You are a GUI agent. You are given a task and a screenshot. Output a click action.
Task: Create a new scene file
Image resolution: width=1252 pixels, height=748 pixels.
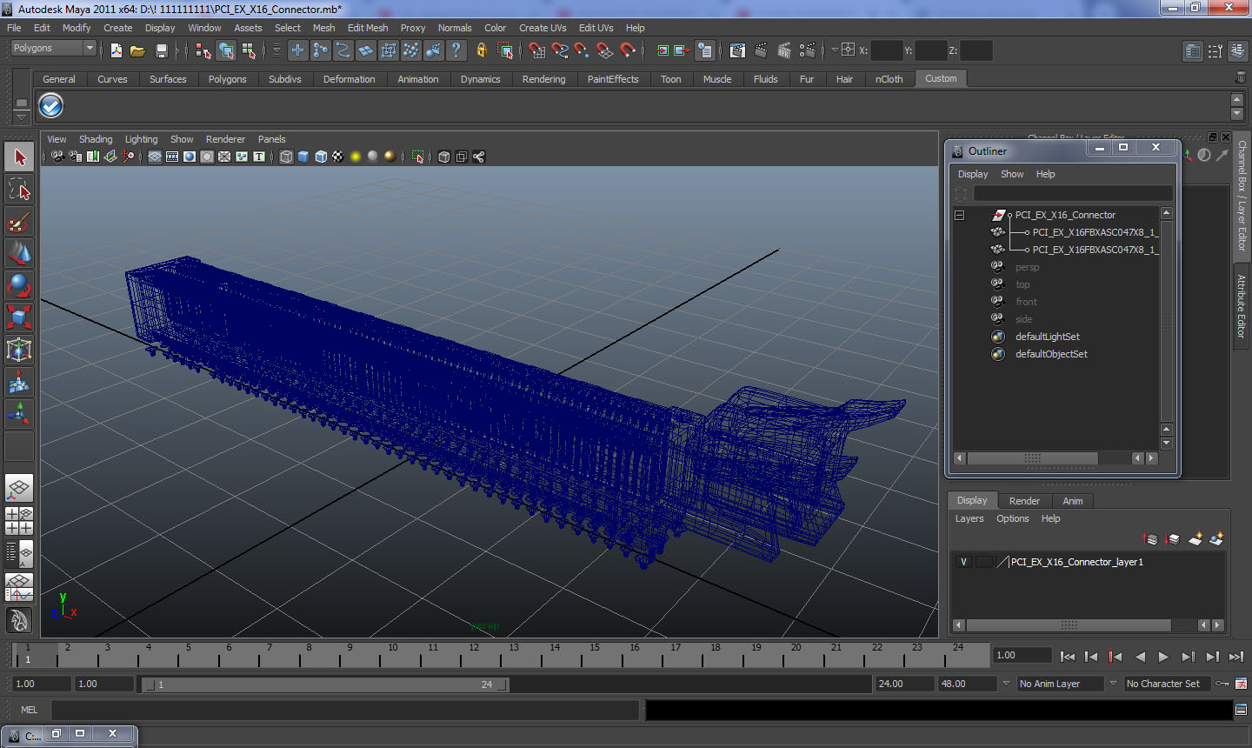[x=116, y=50]
